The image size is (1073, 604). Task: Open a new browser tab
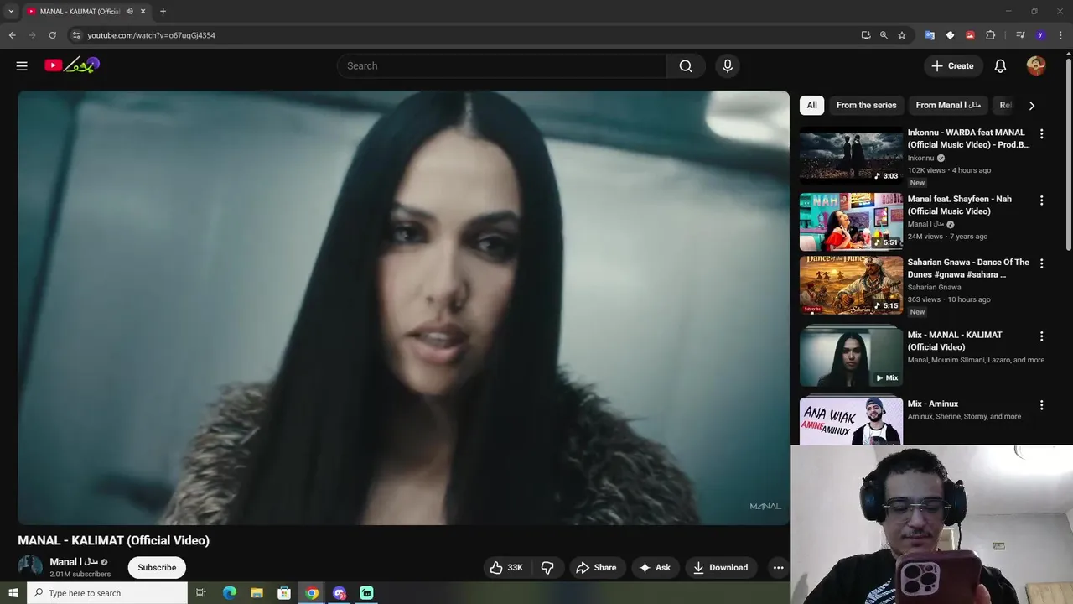coord(163,11)
